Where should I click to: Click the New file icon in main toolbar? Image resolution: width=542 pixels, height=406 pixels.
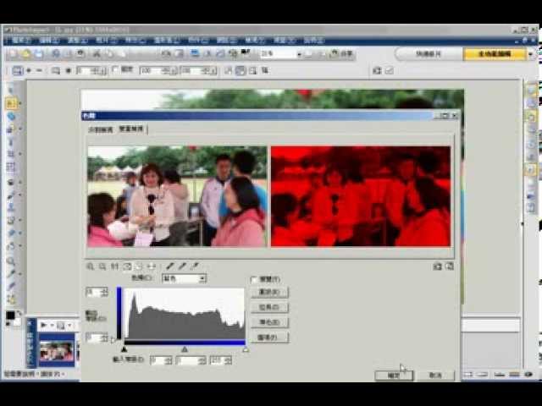point(14,54)
